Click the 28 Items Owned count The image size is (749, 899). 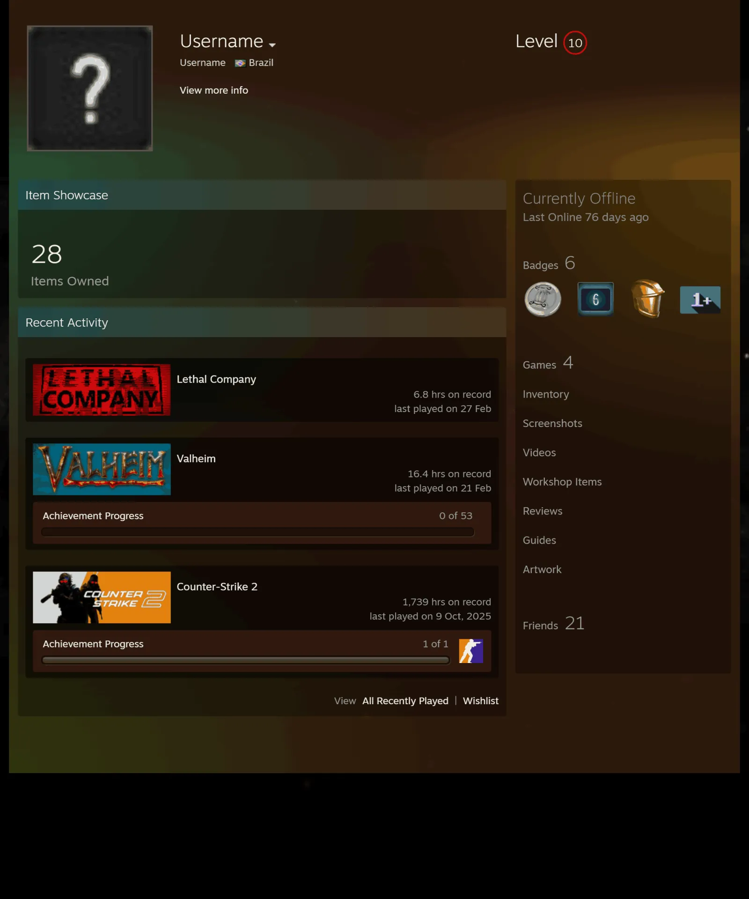click(x=70, y=265)
